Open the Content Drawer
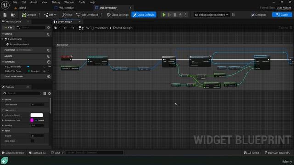This screenshot has width=294, height=165. [x=13, y=153]
